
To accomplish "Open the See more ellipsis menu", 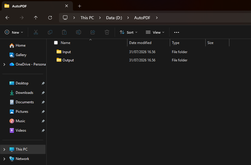I will click(x=177, y=32).
